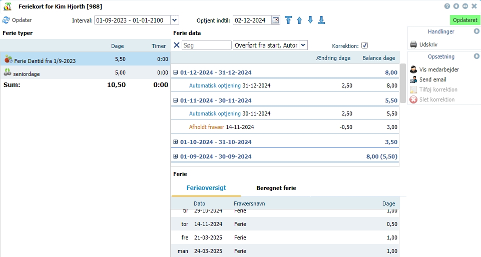Go to next record down arrow

(310, 20)
